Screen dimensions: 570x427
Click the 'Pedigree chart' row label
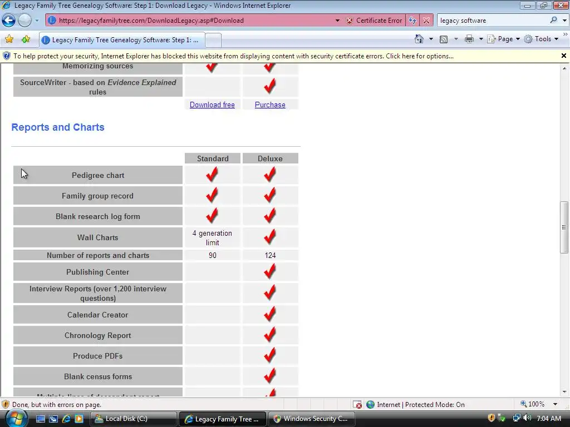[98, 175]
